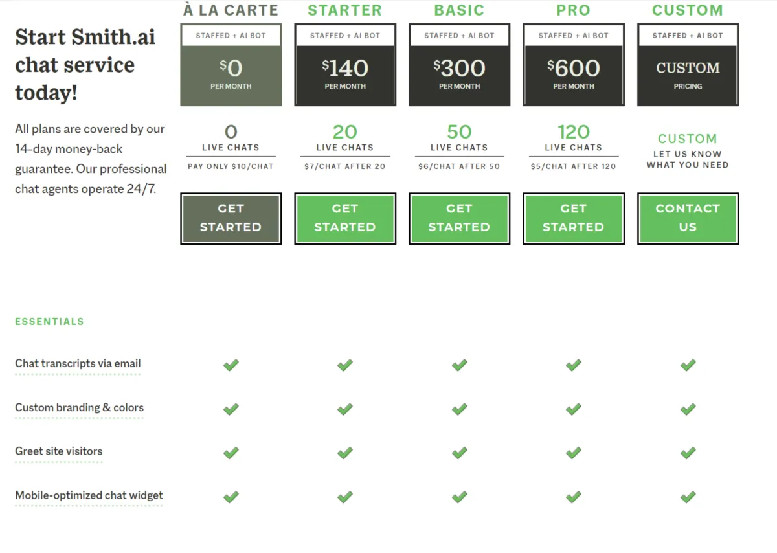Screen dimensions: 777x553
Task: Select the $300 per month Basic price box
Action: [x=459, y=74]
